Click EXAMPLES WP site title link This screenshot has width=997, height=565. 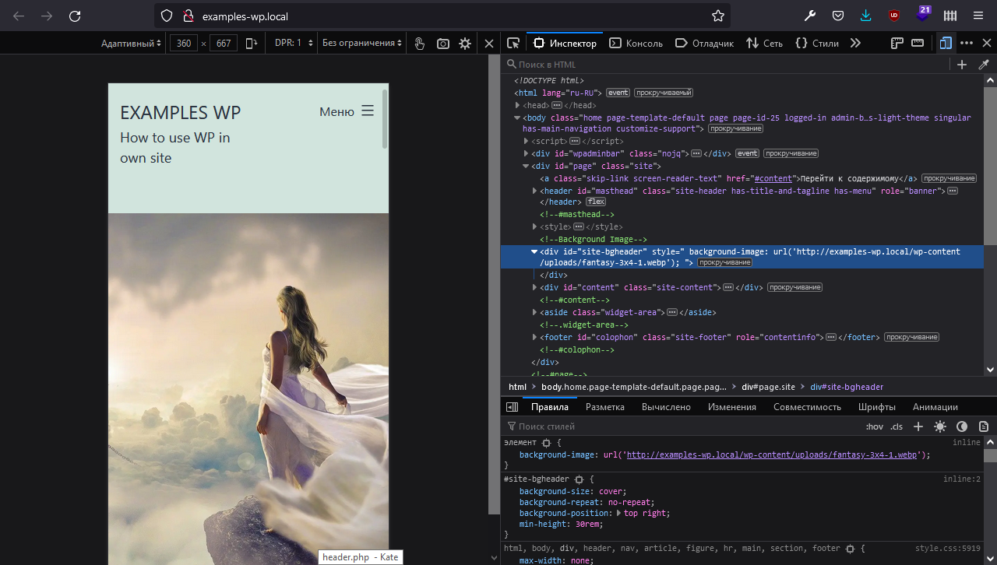pos(181,113)
